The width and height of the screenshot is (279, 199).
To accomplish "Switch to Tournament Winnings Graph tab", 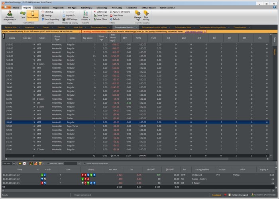I will click(212, 28).
